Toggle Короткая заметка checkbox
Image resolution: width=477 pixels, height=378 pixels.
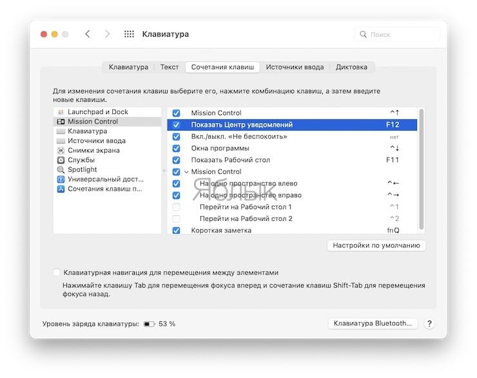coord(176,231)
